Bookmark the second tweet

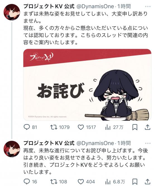point(135,182)
